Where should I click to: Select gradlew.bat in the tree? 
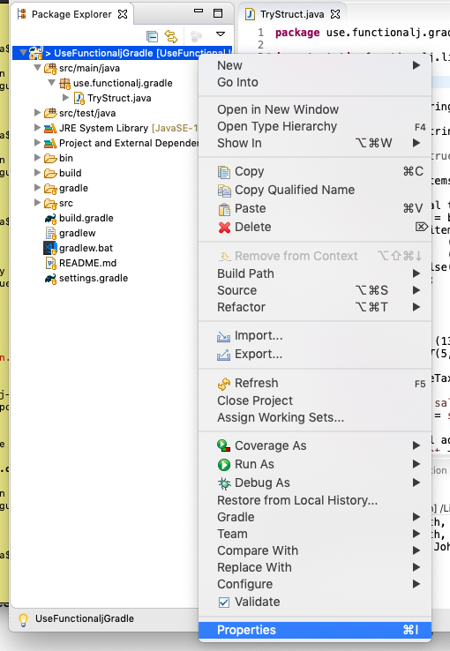coord(86,248)
